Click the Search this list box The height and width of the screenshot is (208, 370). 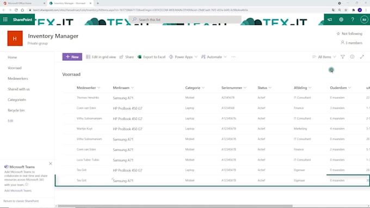[x=185, y=20]
